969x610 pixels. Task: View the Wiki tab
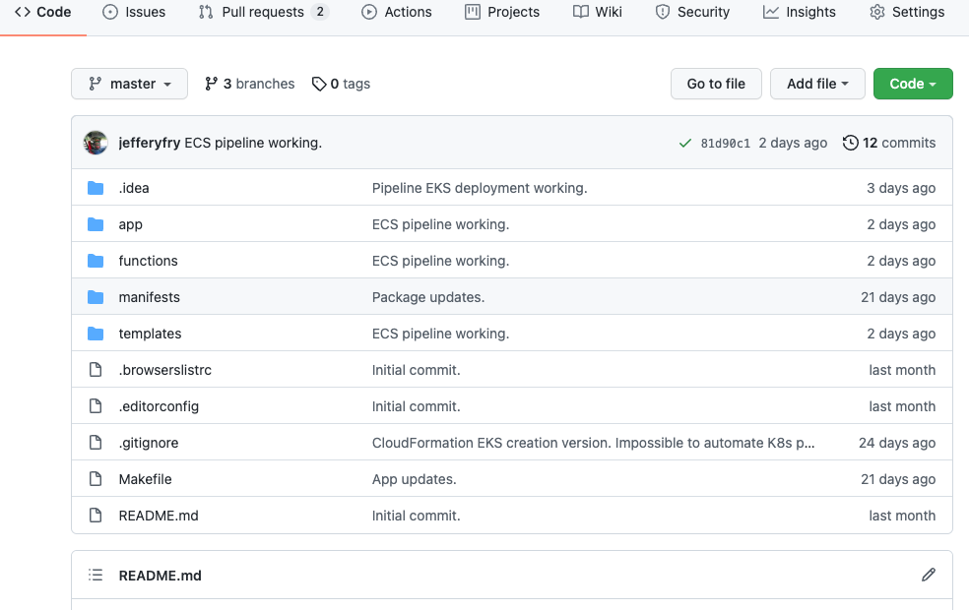click(597, 13)
